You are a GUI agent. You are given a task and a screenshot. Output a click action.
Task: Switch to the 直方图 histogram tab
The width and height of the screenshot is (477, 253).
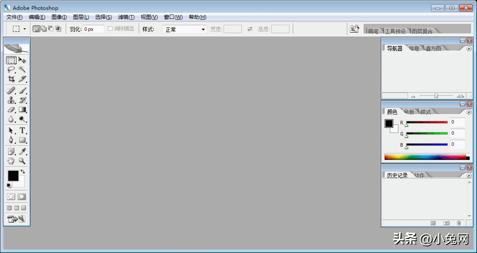434,48
